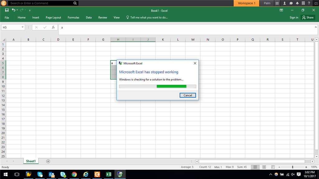
Task: Open the Formulas tab
Action: (74, 17)
